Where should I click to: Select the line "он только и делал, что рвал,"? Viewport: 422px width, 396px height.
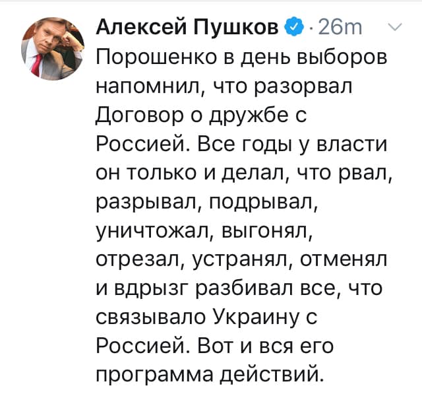[x=244, y=173]
